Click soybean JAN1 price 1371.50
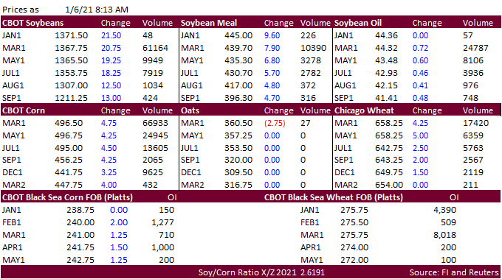The width and height of the screenshot is (502, 279). [x=71, y=35]
